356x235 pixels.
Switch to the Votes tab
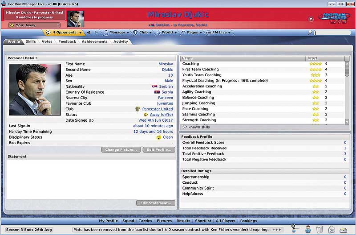47,41
